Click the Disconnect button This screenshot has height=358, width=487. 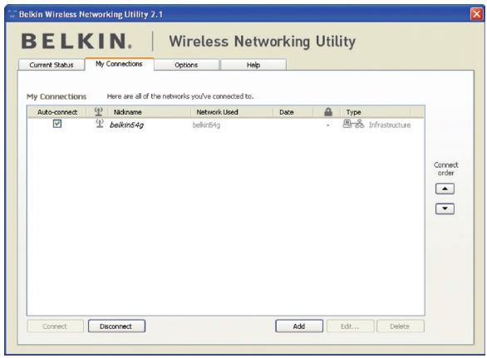tap(116, 326)
